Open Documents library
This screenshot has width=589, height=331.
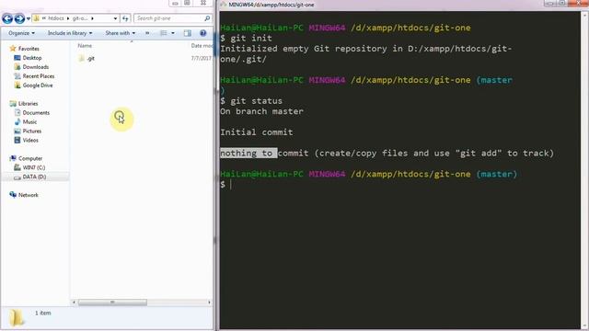36,112
